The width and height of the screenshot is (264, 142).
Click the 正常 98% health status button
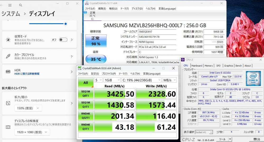(96, 41)
